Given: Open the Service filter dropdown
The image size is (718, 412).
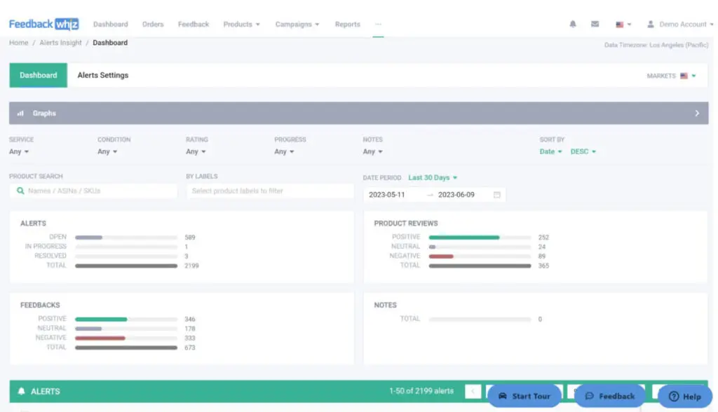Looking at the screenshot, I should (19, 151).
